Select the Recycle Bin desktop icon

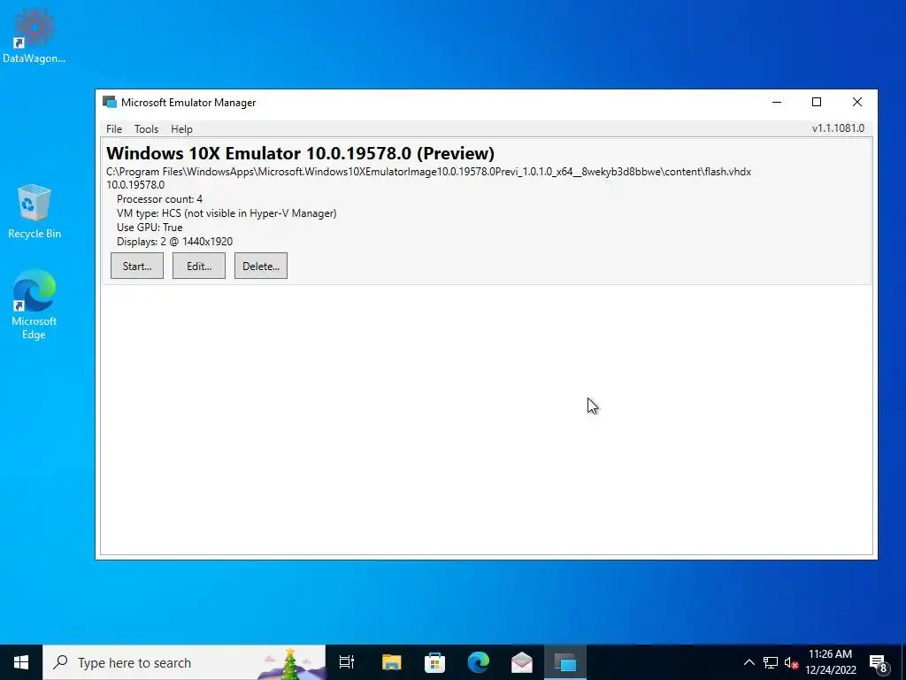tap(35, 212)
